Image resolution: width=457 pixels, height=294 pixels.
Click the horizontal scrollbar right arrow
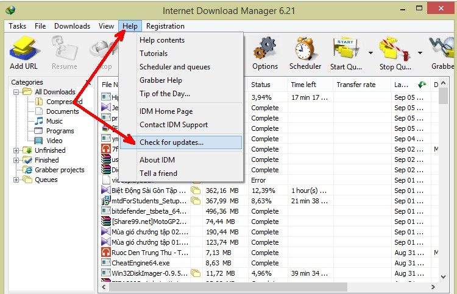pos(433,287)
